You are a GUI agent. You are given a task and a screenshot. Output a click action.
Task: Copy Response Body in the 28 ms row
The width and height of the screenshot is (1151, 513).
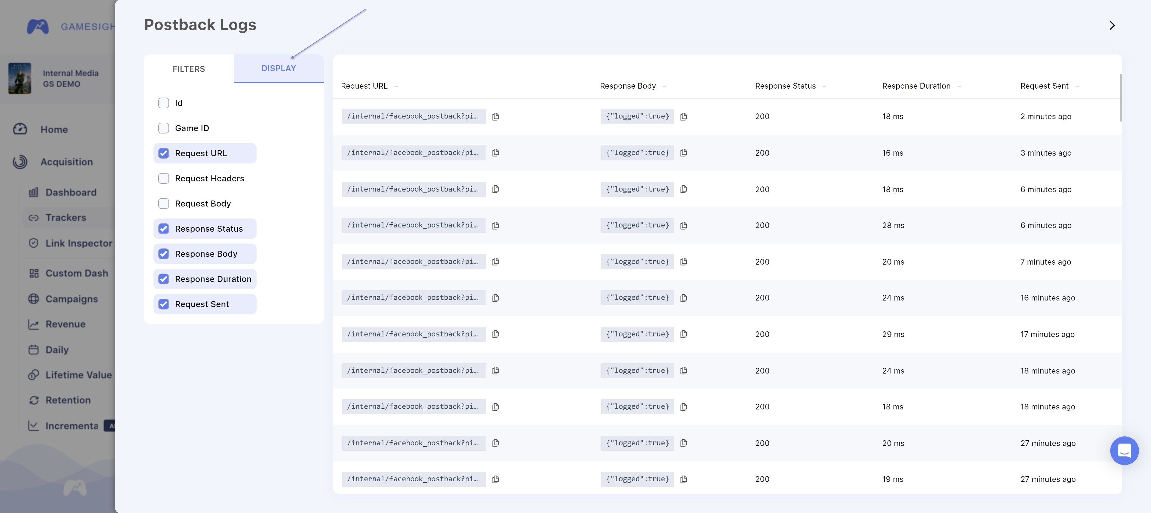pos(683,226)
